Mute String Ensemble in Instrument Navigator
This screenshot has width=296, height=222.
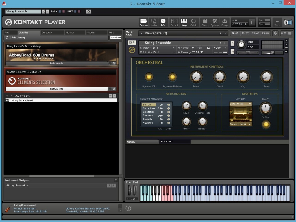tap(114, 186)
